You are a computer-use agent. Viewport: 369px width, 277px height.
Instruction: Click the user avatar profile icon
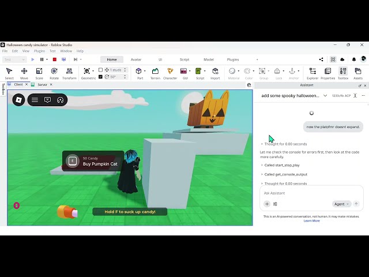pyautogui.click(x=363, y=59)
